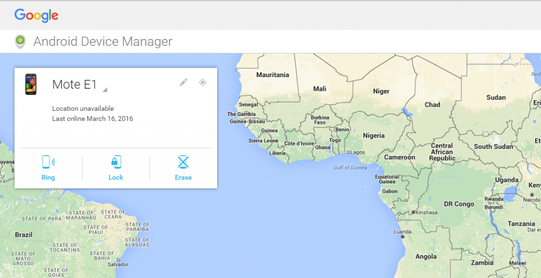Erase the Mote E1 device
This screenshot has height=278, width=541.
(183, 168)
